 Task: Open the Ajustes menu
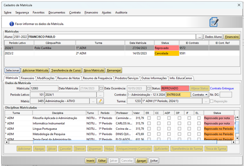[x=106, y=13]
